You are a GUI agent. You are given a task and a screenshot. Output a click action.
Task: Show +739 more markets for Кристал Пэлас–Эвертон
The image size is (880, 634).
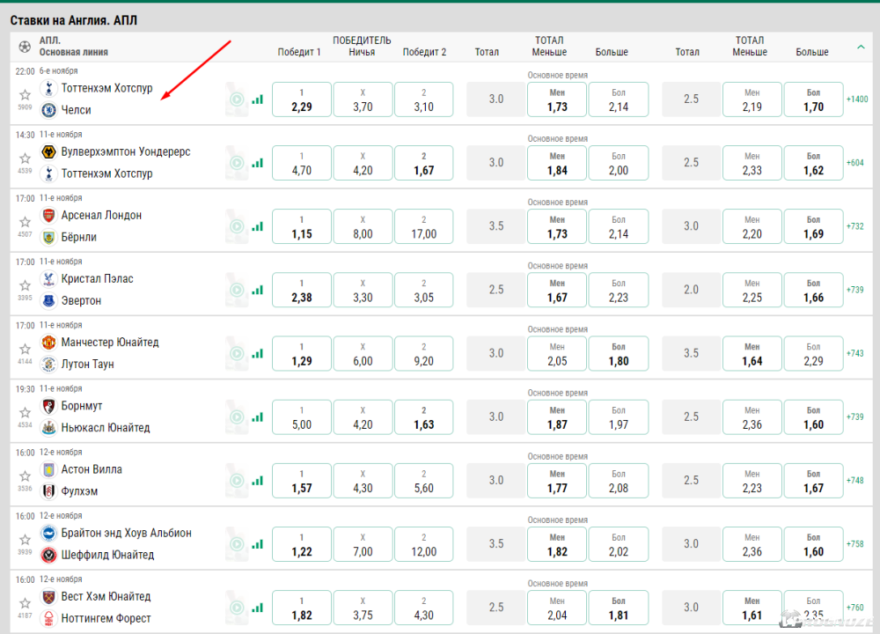coord(855,290)
